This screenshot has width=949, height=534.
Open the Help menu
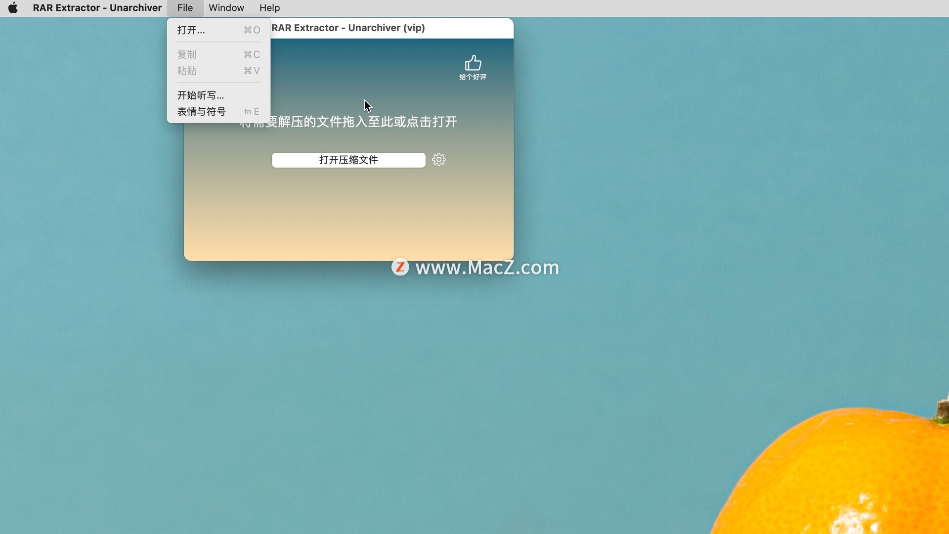(x=270, y=8)
